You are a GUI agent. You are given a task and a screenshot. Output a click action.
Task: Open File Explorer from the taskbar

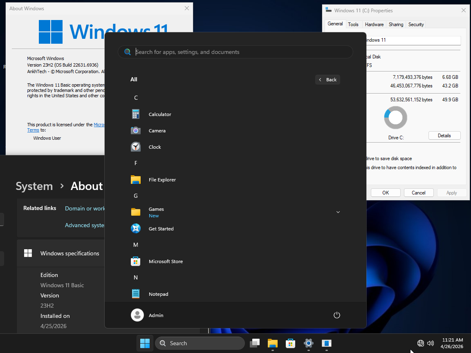pyautogui.click(x=273, y=343)
